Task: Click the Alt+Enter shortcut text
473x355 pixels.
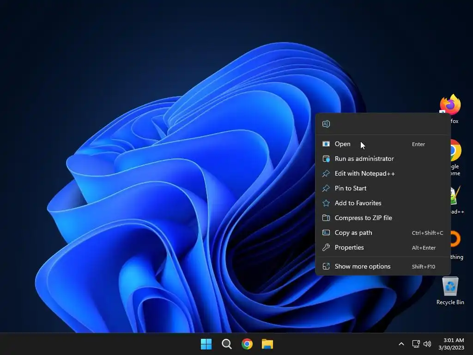Action: 424,248
